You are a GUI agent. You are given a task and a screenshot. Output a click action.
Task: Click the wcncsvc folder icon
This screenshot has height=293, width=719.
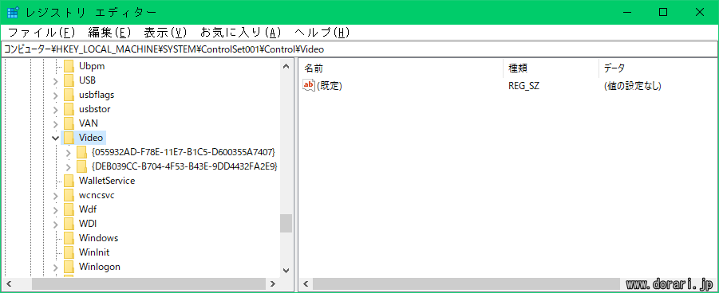coord(69,195)
